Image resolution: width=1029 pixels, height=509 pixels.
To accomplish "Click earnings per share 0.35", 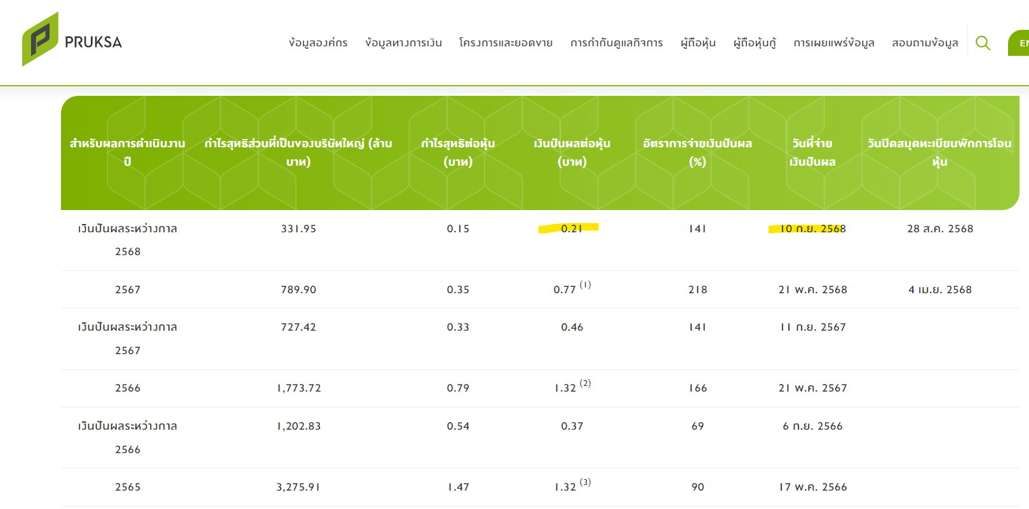I will coord(458,289).
